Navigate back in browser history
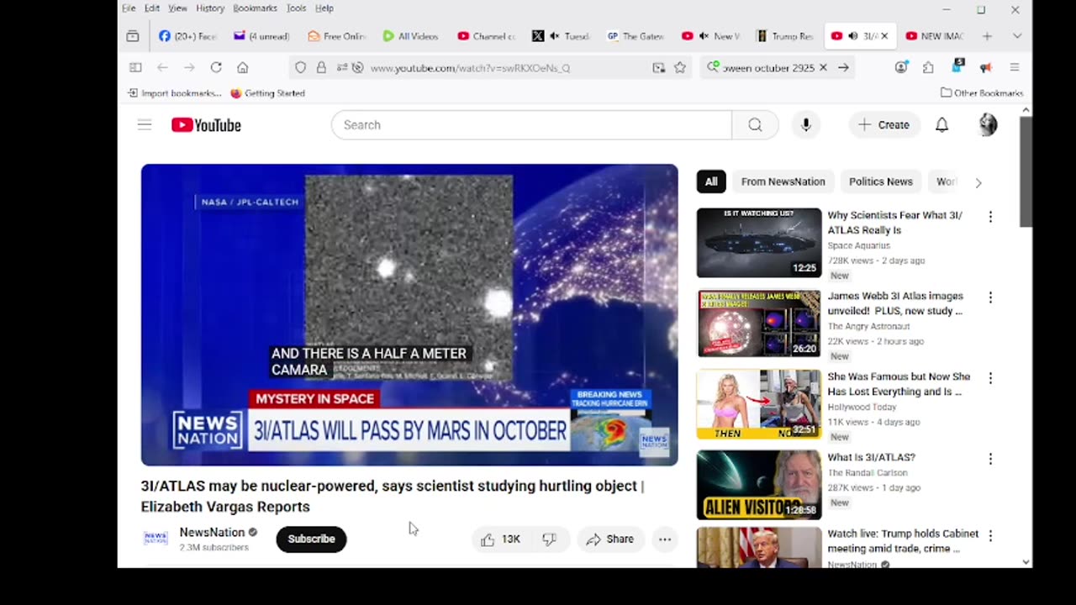1076x605 pixels. point(162,67)
